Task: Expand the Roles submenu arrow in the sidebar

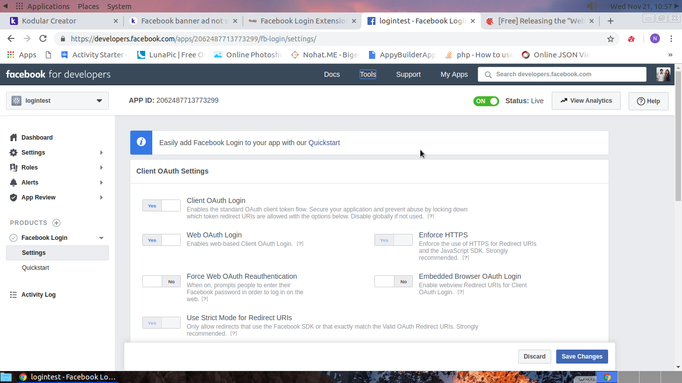Action: pos(101,168)
